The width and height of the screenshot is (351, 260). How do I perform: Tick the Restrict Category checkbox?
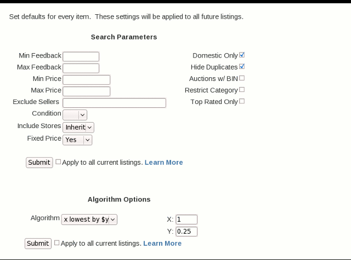(242, 90)
